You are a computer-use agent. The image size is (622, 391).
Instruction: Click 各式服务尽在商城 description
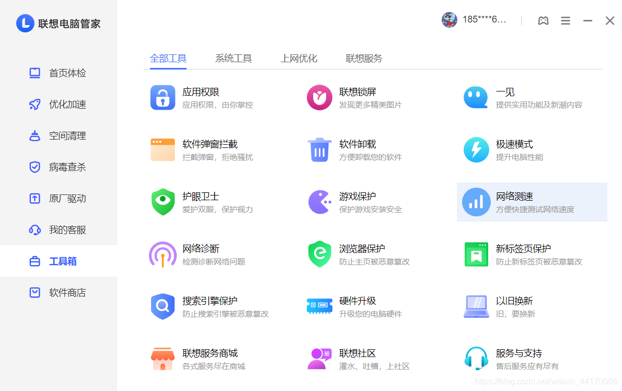(x=214, y=366)
